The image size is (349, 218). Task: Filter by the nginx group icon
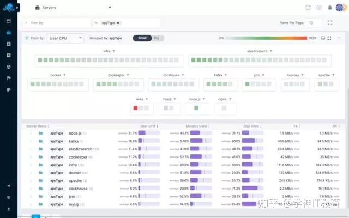[x=230, y=99]
